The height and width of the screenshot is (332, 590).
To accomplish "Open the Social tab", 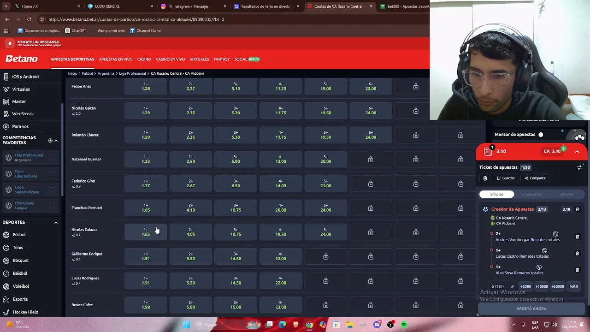I will 247,59.
